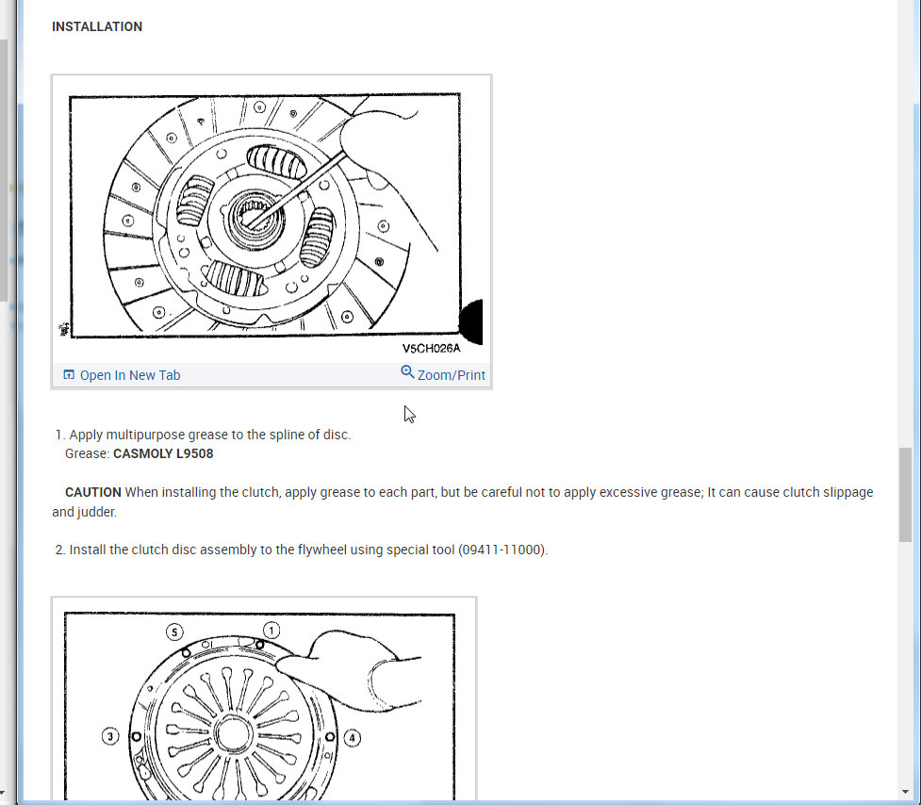Click the V5CH026A figure code
The width and height of the screenshot is (921, 805).
click(431, 349)
